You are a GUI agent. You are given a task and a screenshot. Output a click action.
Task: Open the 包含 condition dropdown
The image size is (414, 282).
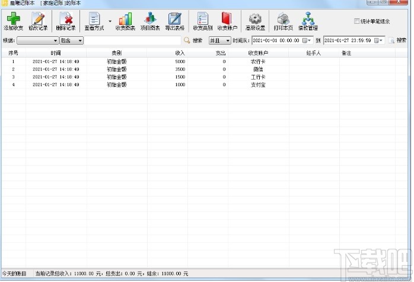click(x=71, y=40)
